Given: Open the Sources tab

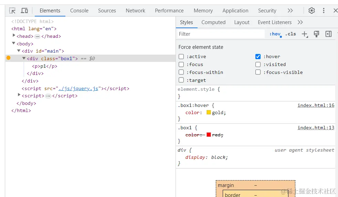Looking at the screenshot, I should [107, 11].
